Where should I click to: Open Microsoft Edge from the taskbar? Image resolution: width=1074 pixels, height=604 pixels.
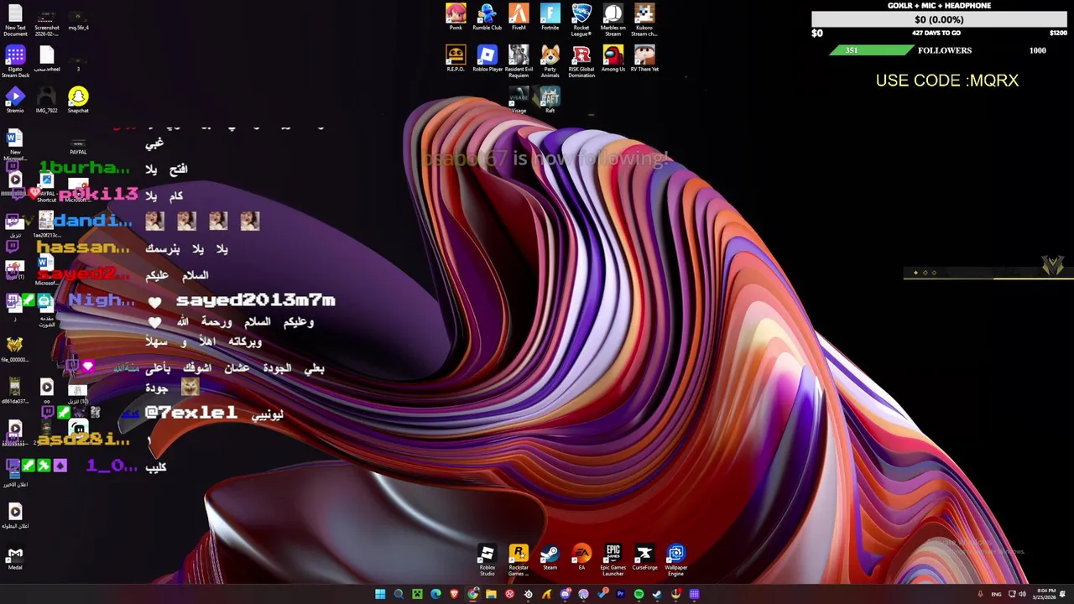coord(435,594)
